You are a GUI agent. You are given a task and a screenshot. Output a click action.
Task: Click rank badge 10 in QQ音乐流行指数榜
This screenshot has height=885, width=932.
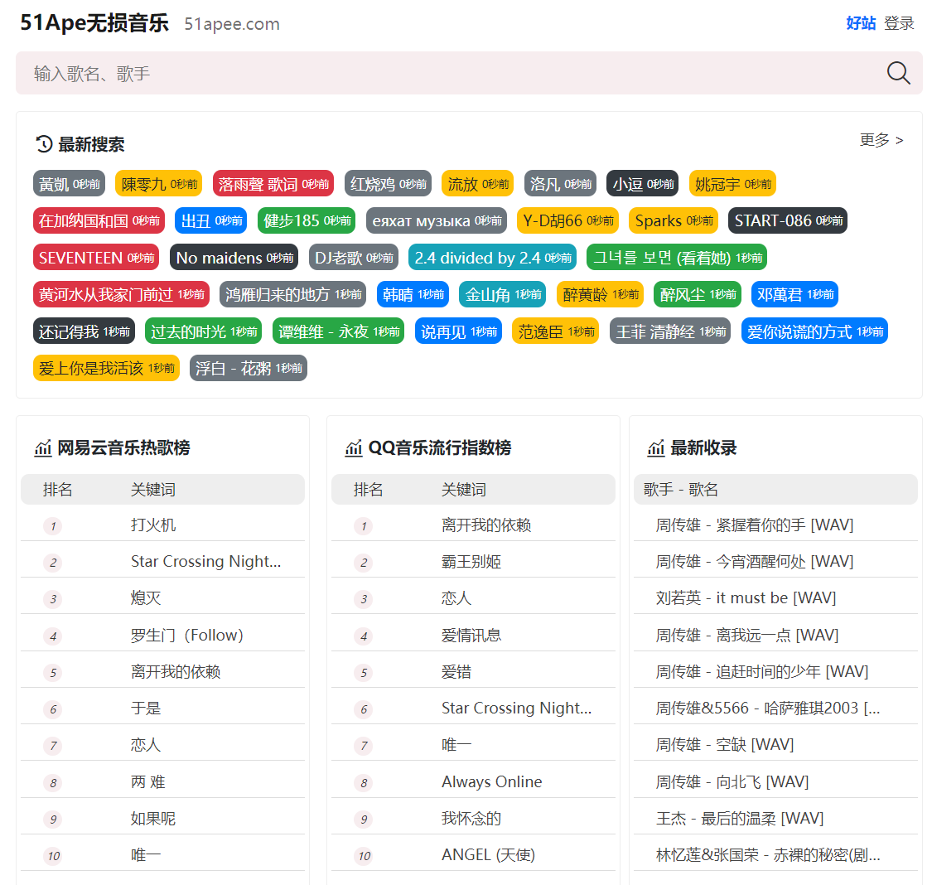pos(364,856)
